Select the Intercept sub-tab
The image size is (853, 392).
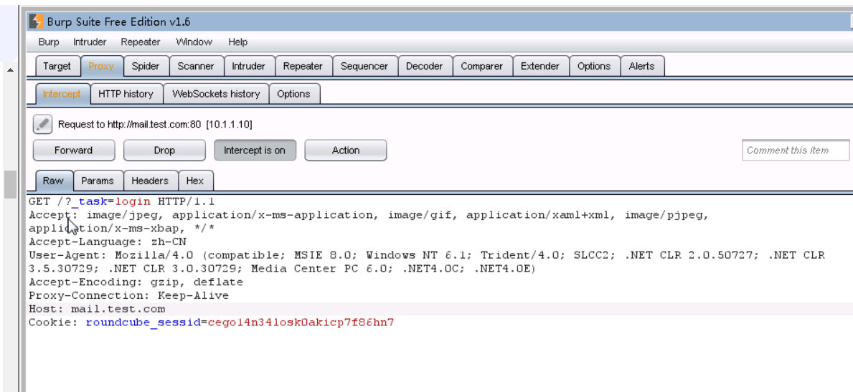coord(62,93)
